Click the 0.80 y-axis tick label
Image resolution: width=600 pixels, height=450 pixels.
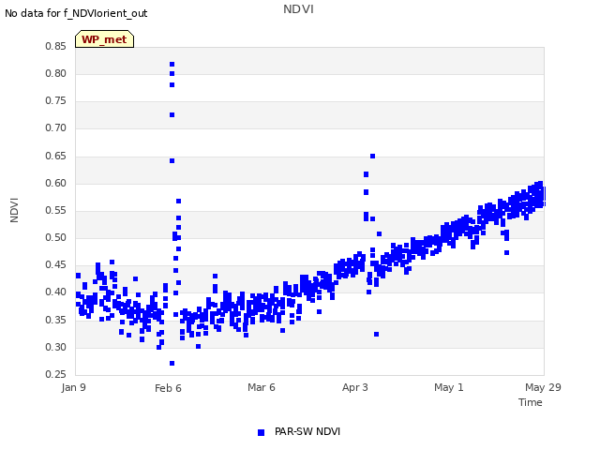(56, 73)
